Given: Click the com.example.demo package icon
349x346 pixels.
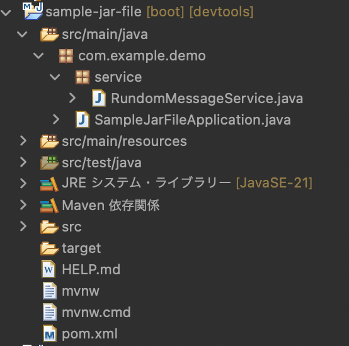Looking at the screenshot, I should point(66,56).
